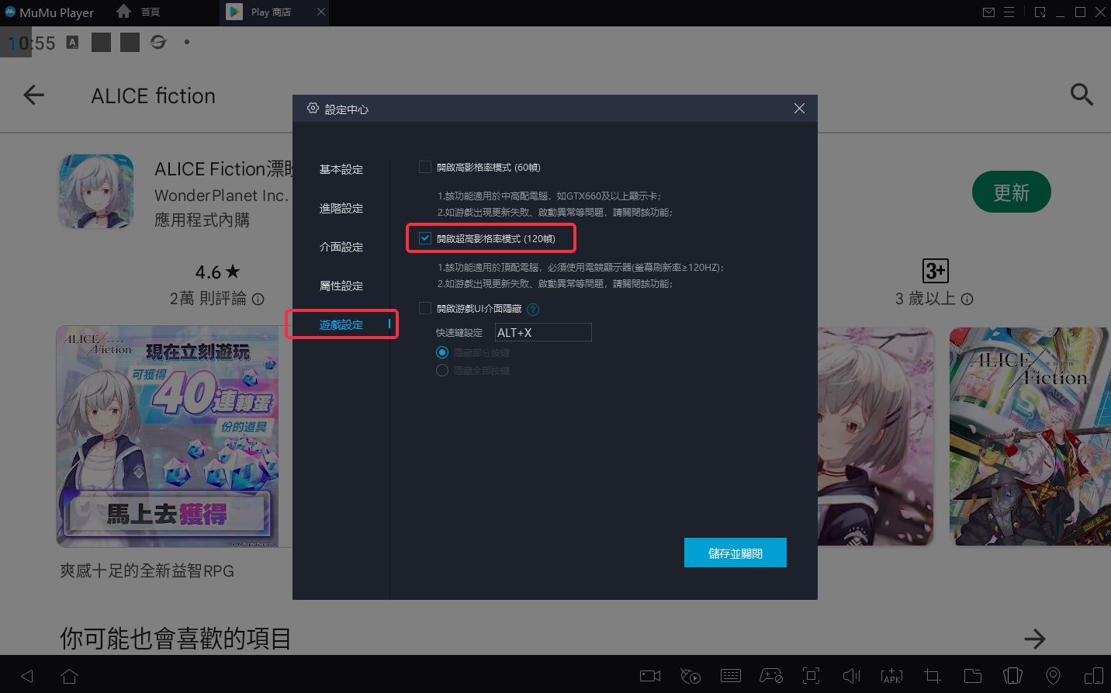
Task: Click the Android home button
Action: click(x=70, y=676)
